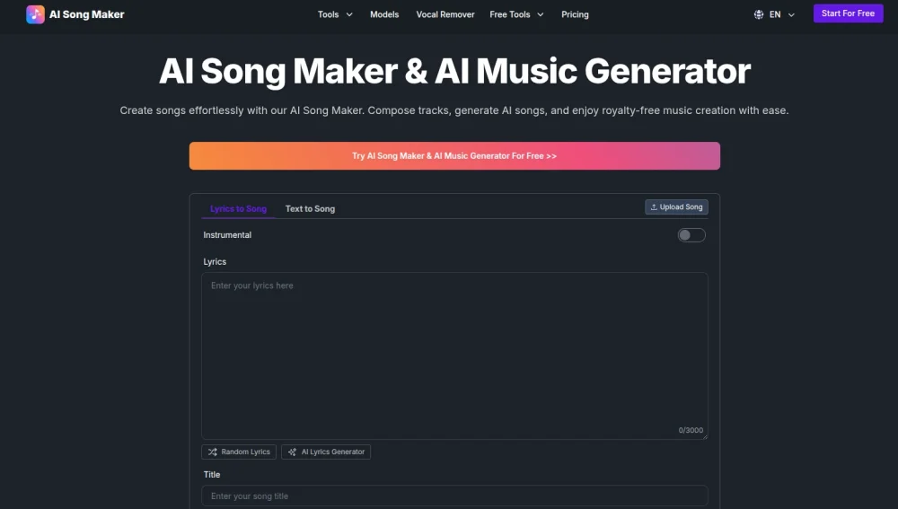Go to the Pricing page

click(575, 14)
